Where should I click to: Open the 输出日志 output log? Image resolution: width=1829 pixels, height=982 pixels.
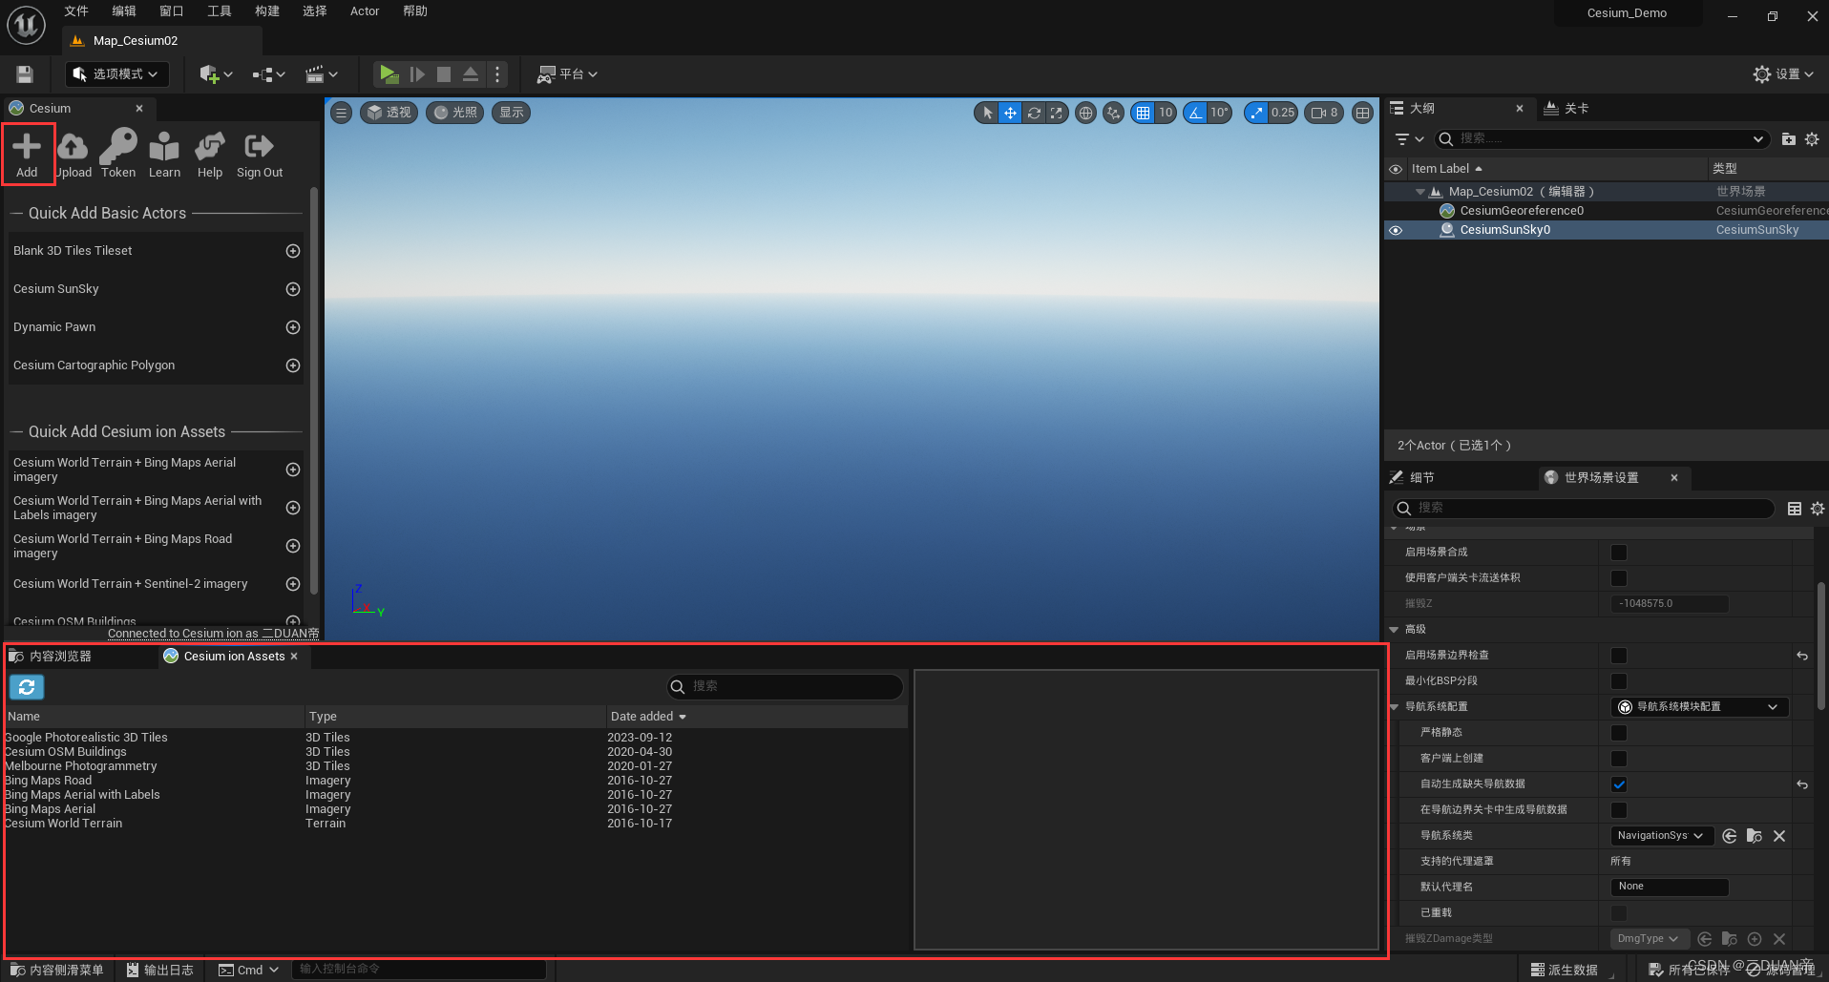(x=160, y=970)
